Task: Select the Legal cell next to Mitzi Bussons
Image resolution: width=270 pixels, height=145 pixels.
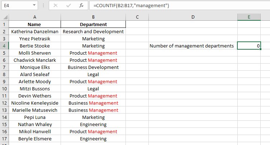Action: point(93,89)
